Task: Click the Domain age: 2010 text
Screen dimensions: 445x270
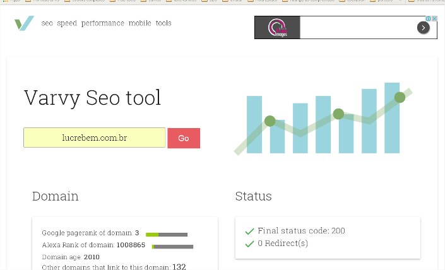Action: coord(71,257)
